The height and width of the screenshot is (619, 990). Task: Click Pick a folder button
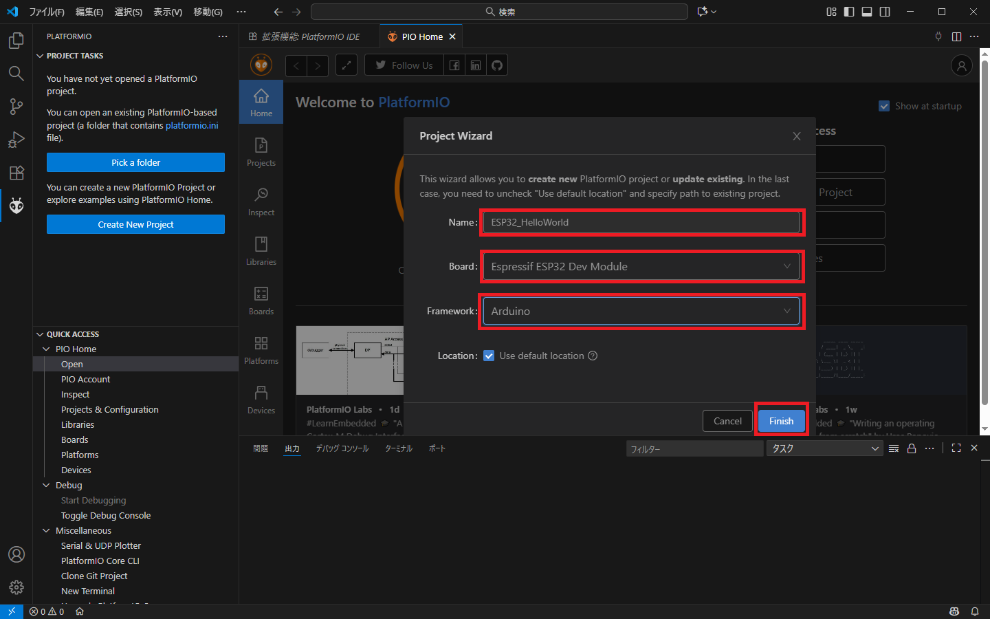[x=135, y=162]
